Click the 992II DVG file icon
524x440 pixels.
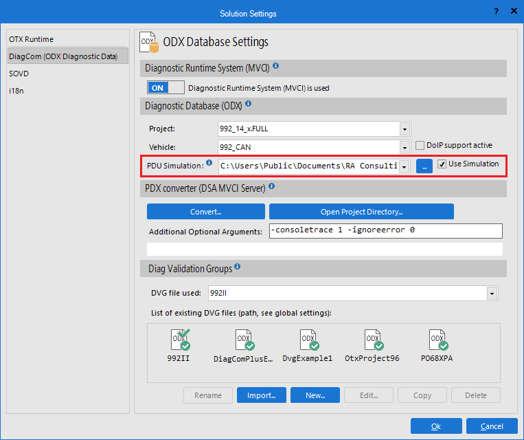[179, 340]
